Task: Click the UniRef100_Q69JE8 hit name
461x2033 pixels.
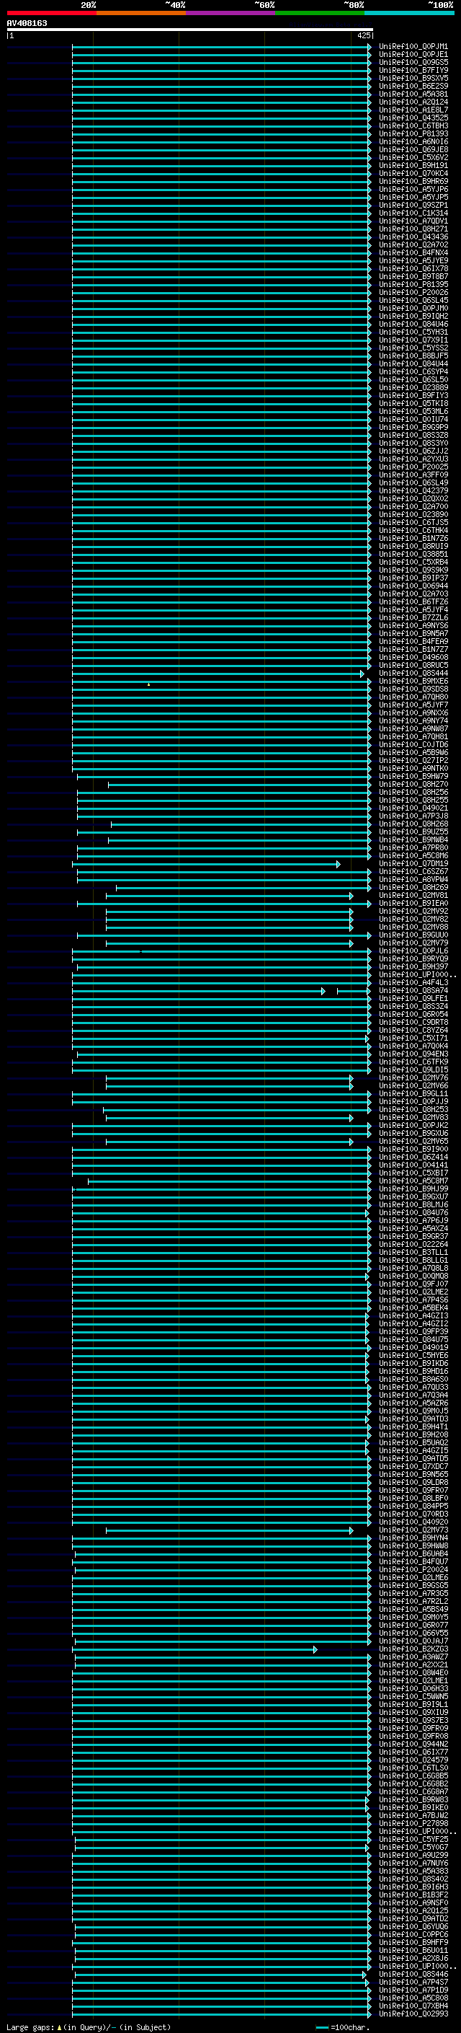Action: click(x=413, y=149)
